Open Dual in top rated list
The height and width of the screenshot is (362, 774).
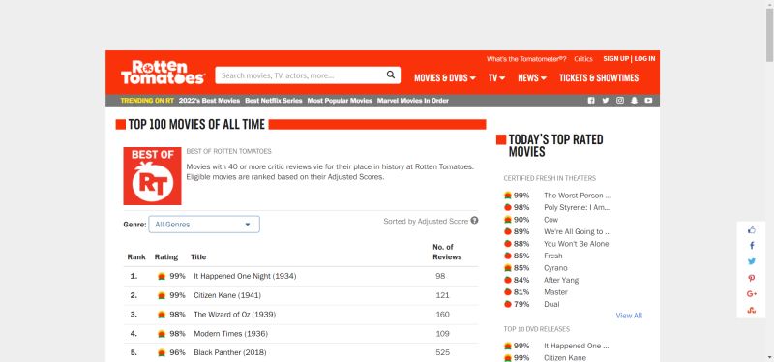(x=551, y=304)
